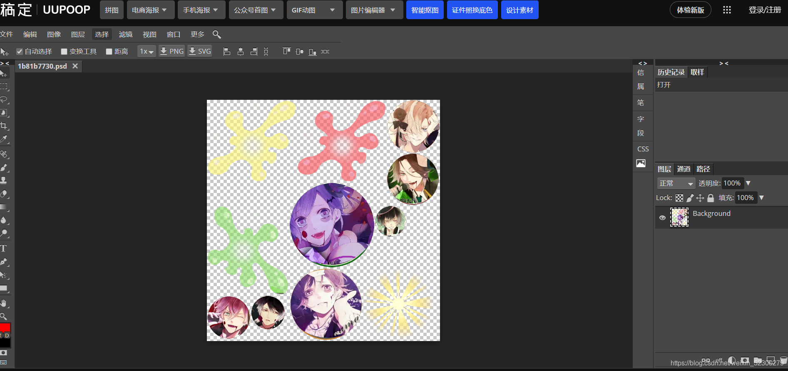Select the Rectangular Marquee tool
Viewport: 788px width, 371px height.
click(4, 87)
